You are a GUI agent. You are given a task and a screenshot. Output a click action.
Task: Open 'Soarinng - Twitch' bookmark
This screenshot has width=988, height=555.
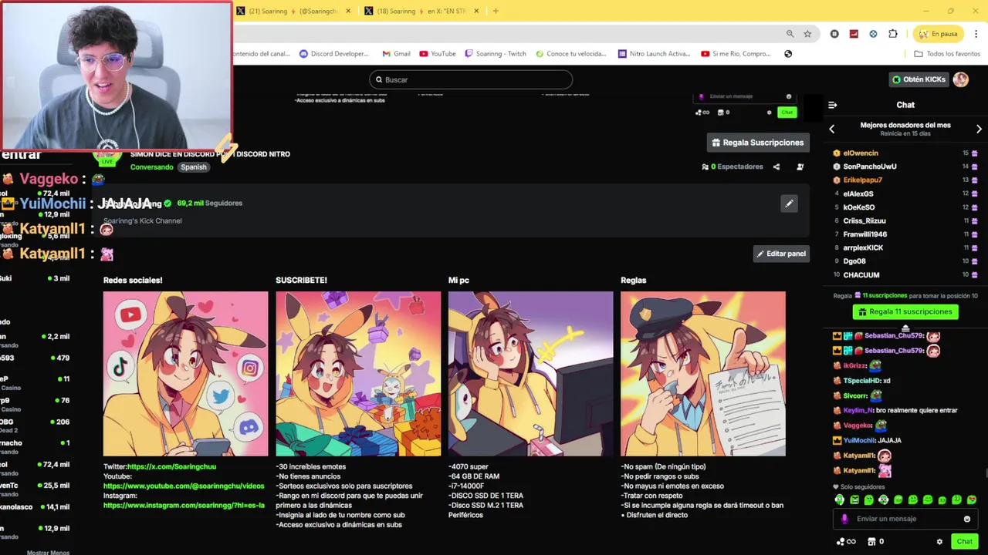coord(496,54)
